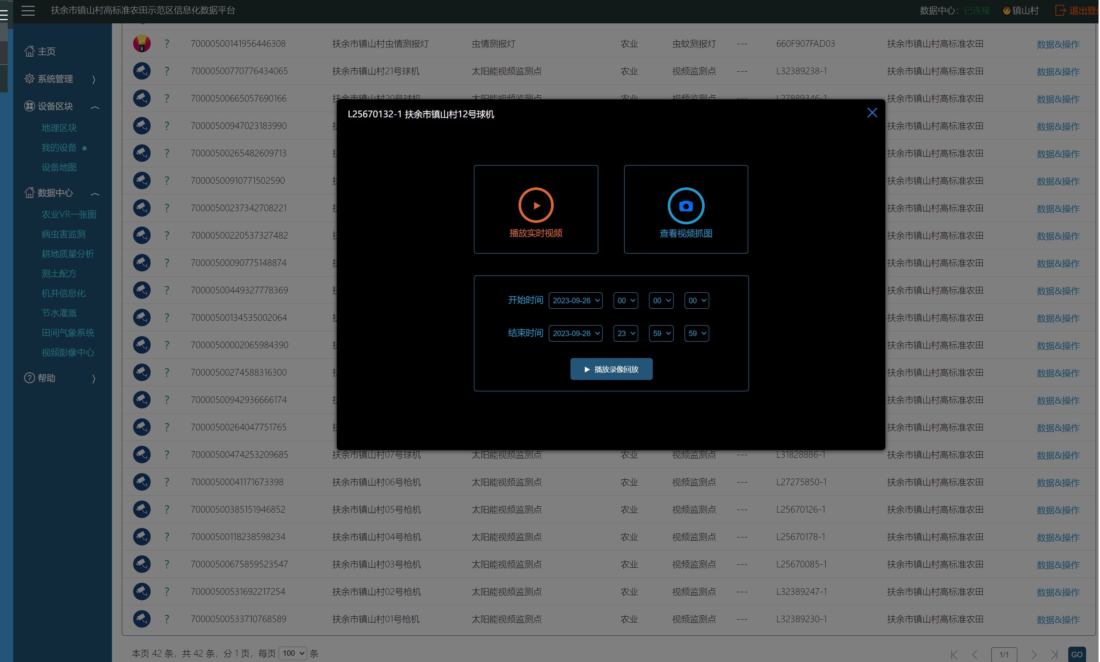The image size is (1100, 662).
Task: Click the 已连接 data center status
Action: coord(977,10)
